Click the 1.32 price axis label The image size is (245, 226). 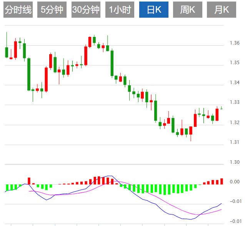(x=235, y=123)
